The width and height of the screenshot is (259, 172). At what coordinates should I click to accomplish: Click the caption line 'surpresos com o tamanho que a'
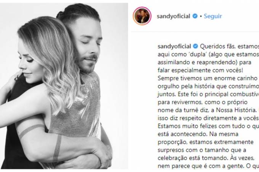point(202,150)
